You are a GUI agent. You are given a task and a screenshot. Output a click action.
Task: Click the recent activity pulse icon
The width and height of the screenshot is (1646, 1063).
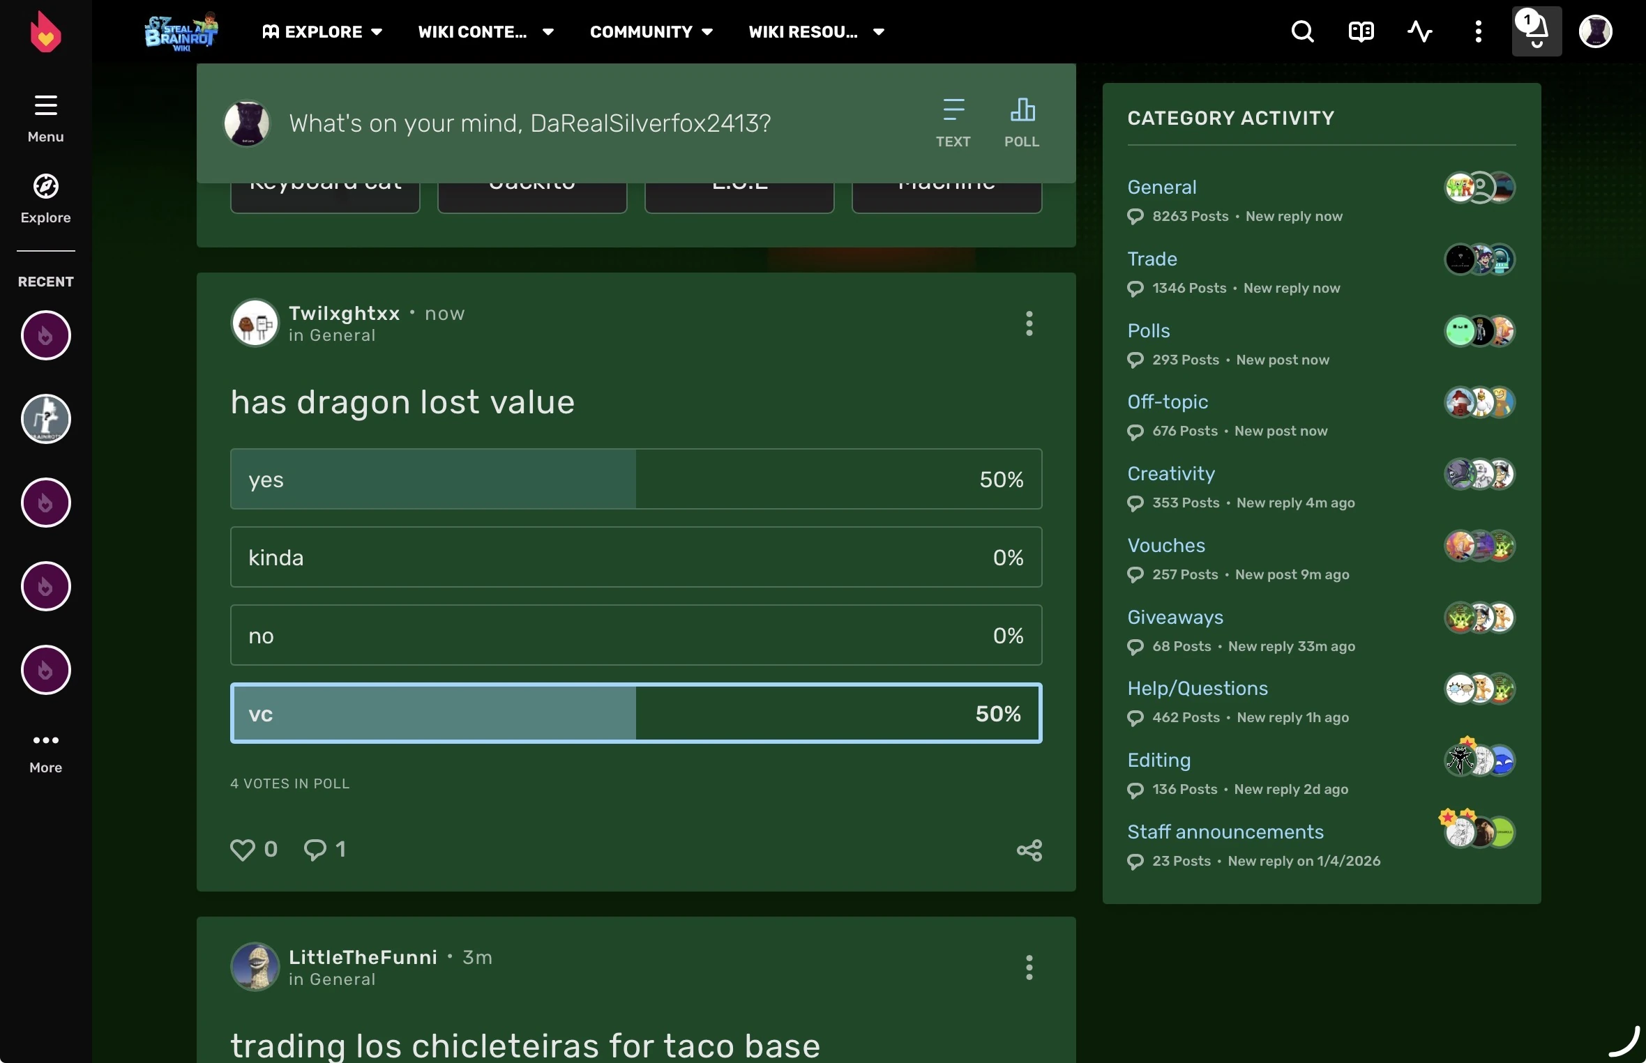click(1419, 31)
